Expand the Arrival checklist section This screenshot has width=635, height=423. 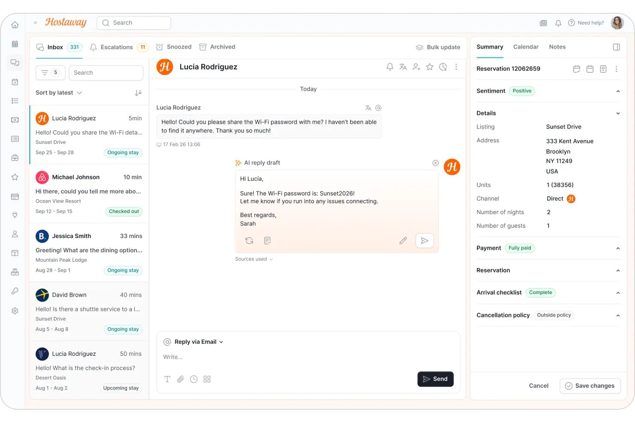[618, 293]
